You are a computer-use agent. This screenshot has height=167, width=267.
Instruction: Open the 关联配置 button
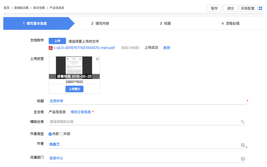[247, 8]
